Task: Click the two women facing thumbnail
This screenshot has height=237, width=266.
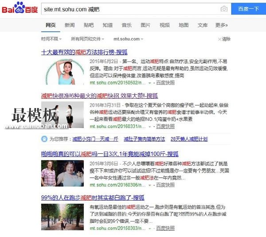Action: (63, 115)
